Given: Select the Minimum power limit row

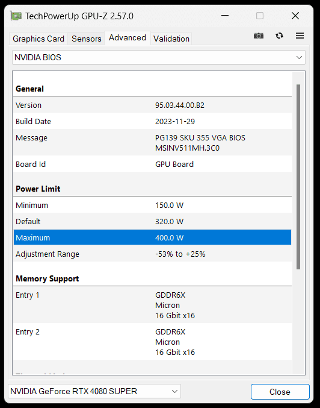Looking at the screenshot, I should [x=152, y=205].
